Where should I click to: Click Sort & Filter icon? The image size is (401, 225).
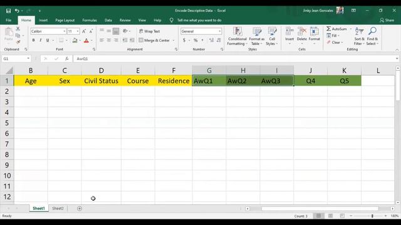(x=359, y=31)
